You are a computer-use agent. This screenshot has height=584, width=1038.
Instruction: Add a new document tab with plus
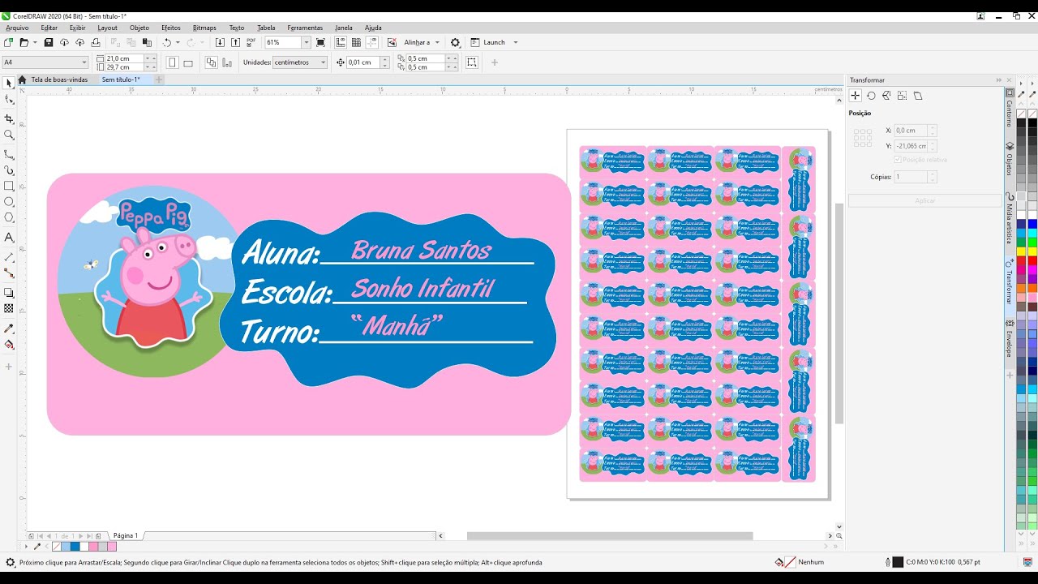(x=159, y=79)
